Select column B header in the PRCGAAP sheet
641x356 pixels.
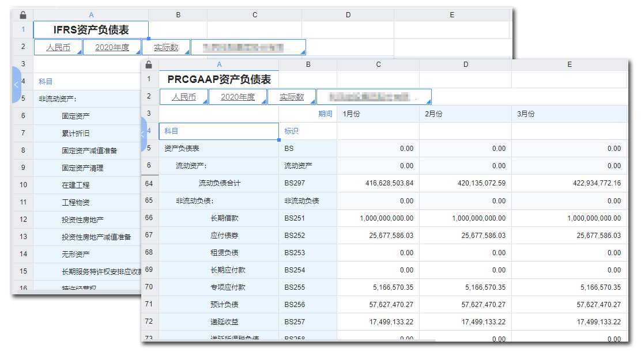(x=308, y=65)
